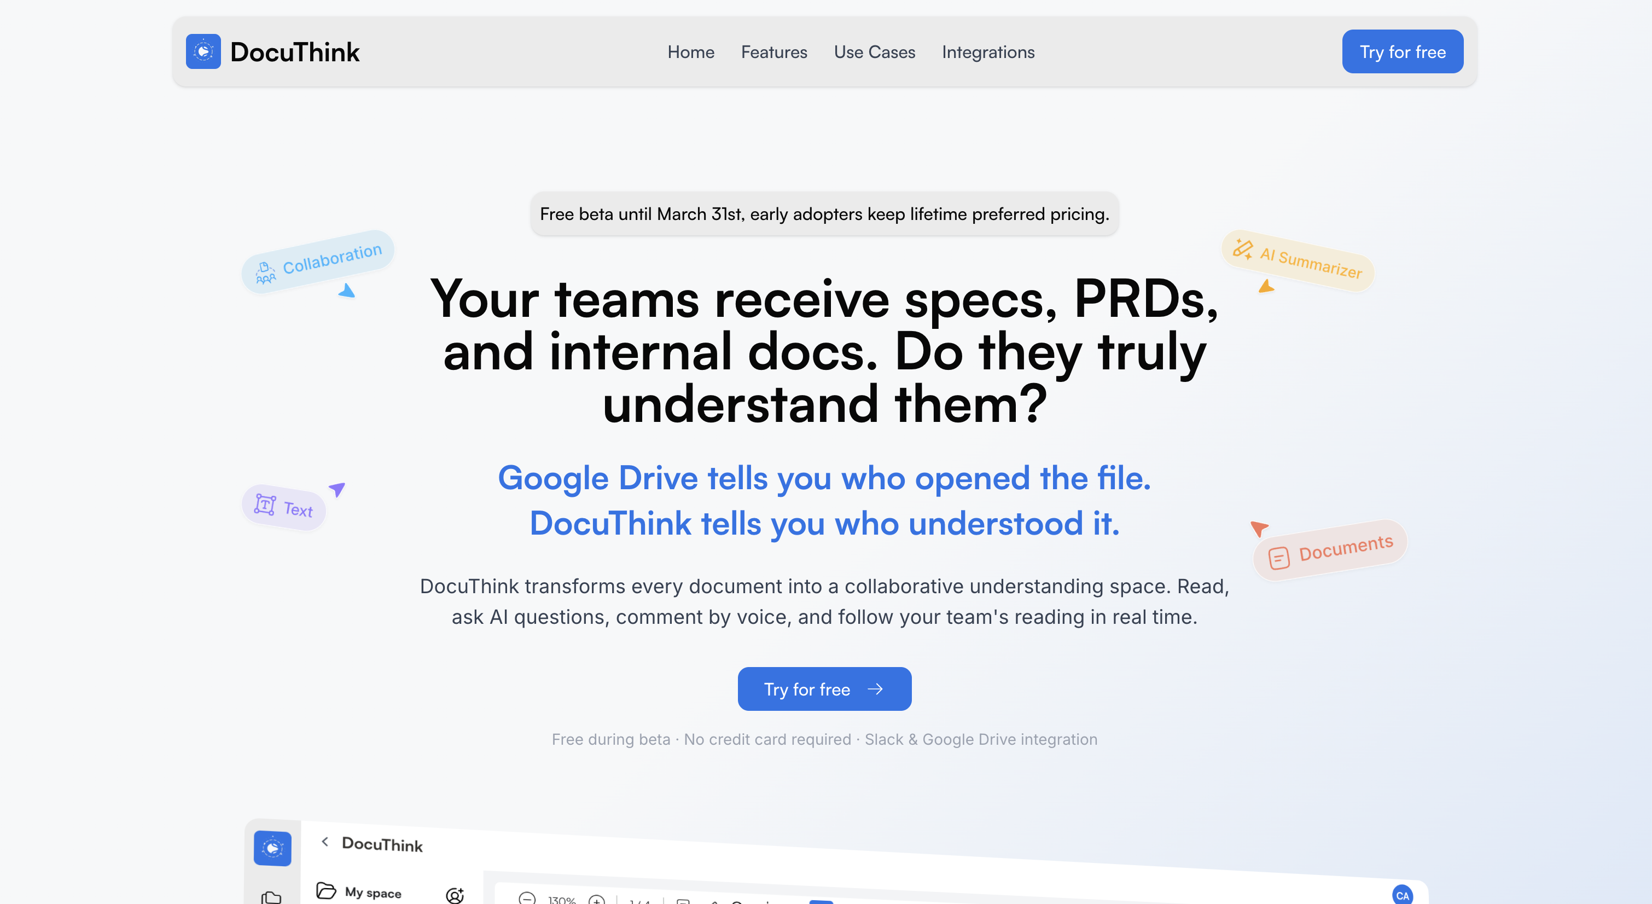
Task: Click "Google Drive tells you who opened the file."
Action: click(825, 478)
